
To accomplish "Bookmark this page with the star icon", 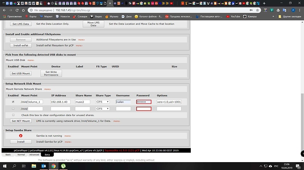I will point(257,10).
